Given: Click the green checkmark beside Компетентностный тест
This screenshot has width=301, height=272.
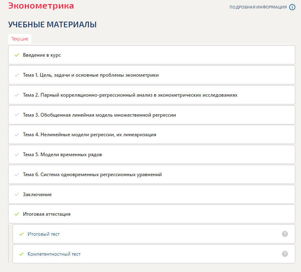Looking at the screenshot, I should point(21,254).
